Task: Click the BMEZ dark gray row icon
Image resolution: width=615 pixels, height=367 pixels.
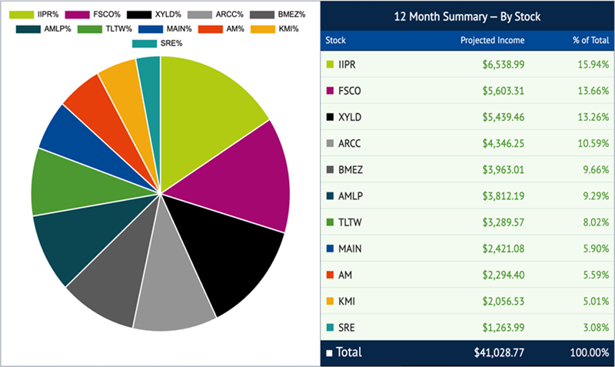Action: (x=330, y=170)
